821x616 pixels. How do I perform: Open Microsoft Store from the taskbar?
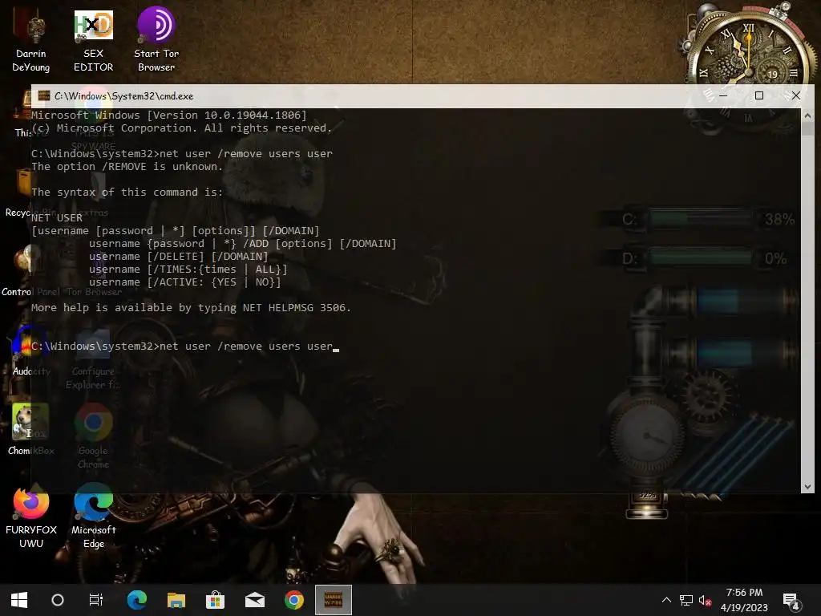pyautogui.click(x=215, y=600)
